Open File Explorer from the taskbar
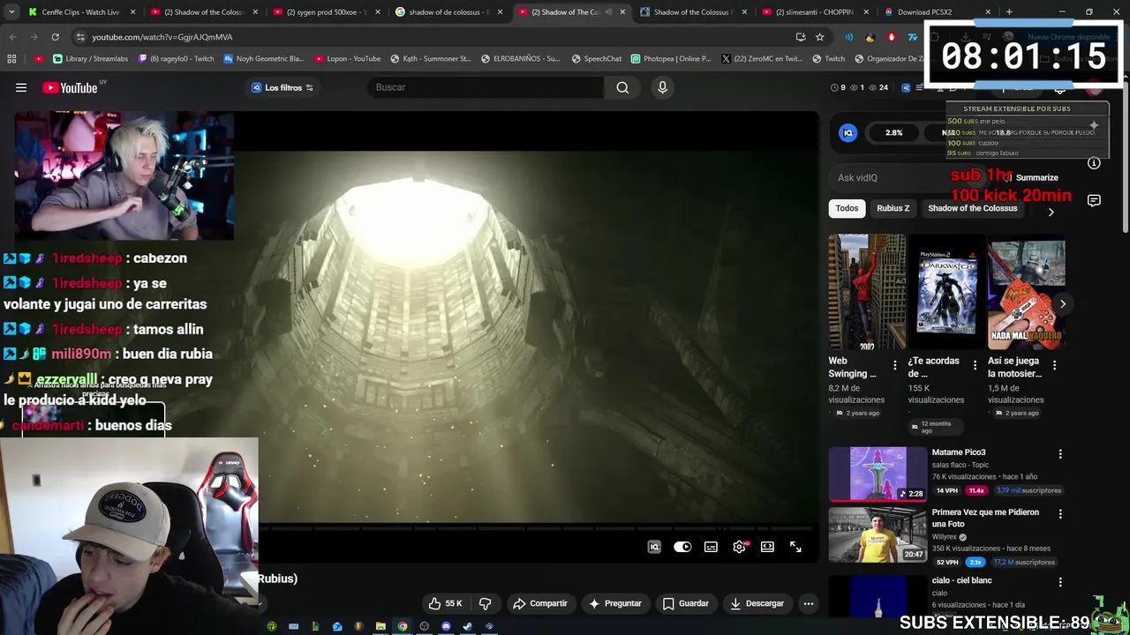1130x635 pixels. pos(380,626)
